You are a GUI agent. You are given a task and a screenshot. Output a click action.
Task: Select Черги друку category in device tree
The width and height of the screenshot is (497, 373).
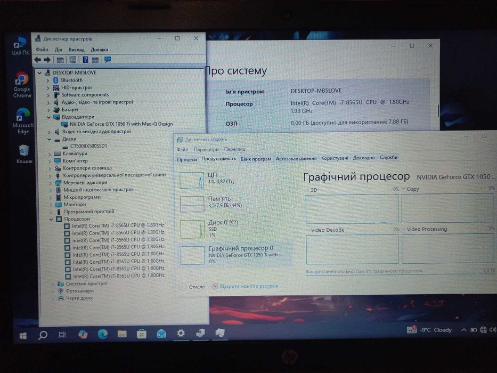(x=75, y=298)
